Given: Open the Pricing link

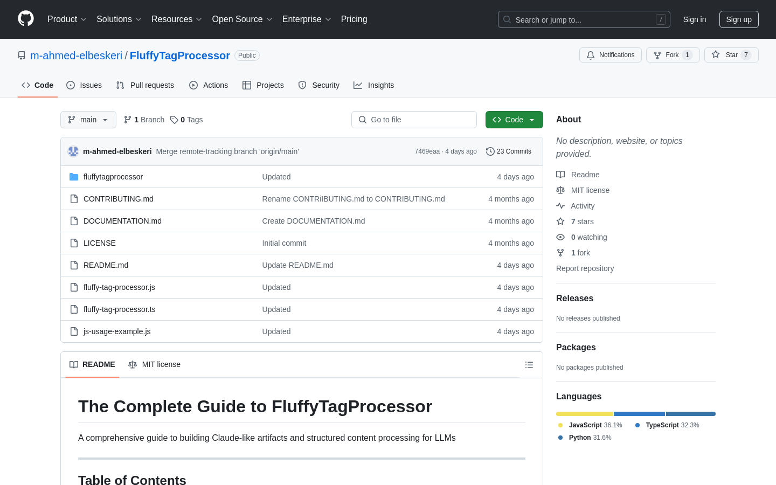Looking at the screenshot, I should (x=354, y=19).
